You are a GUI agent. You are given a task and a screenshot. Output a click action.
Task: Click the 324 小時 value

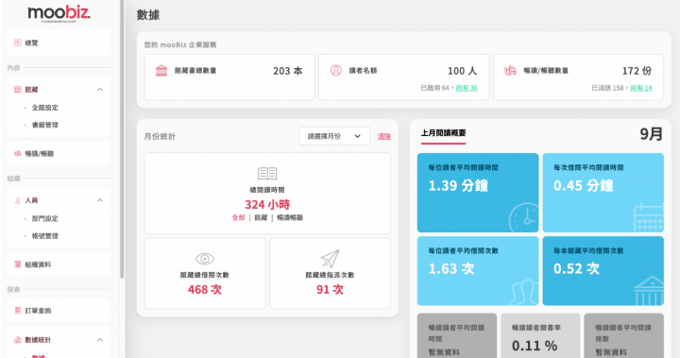[267, 204]
